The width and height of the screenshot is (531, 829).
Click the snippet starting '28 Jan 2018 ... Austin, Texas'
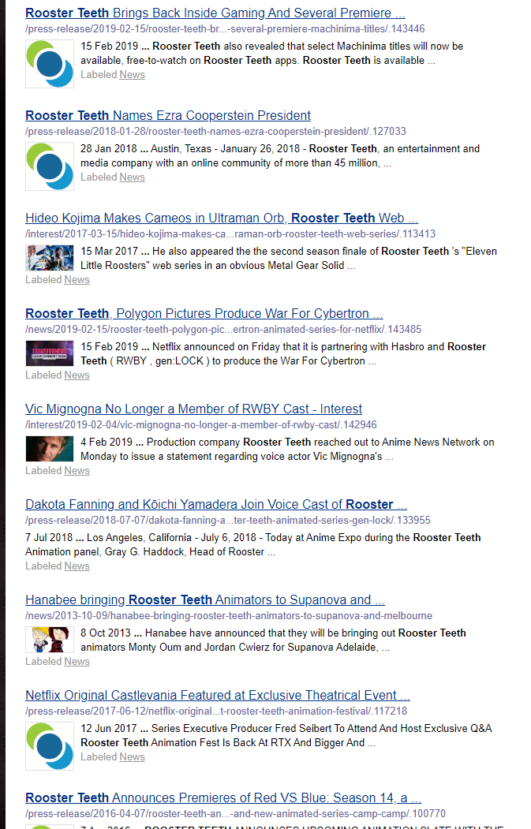tap(280, 156)
